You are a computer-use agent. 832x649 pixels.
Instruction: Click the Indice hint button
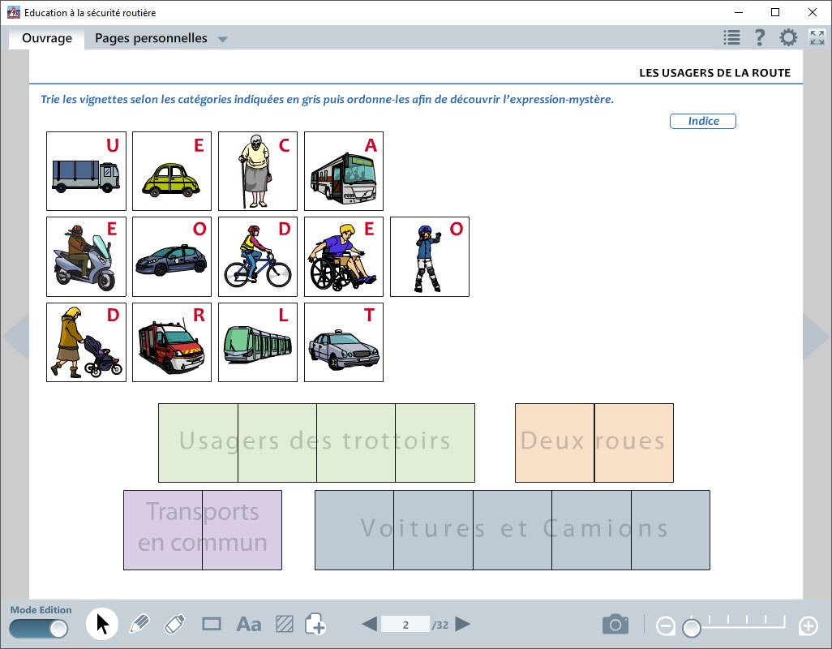(703, 121)
